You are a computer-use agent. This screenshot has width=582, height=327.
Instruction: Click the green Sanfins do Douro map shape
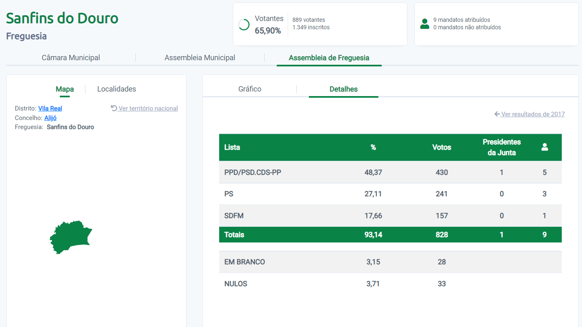pos(70,237)
